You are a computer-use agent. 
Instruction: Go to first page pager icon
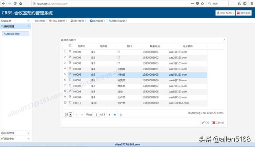pos(76,115)
